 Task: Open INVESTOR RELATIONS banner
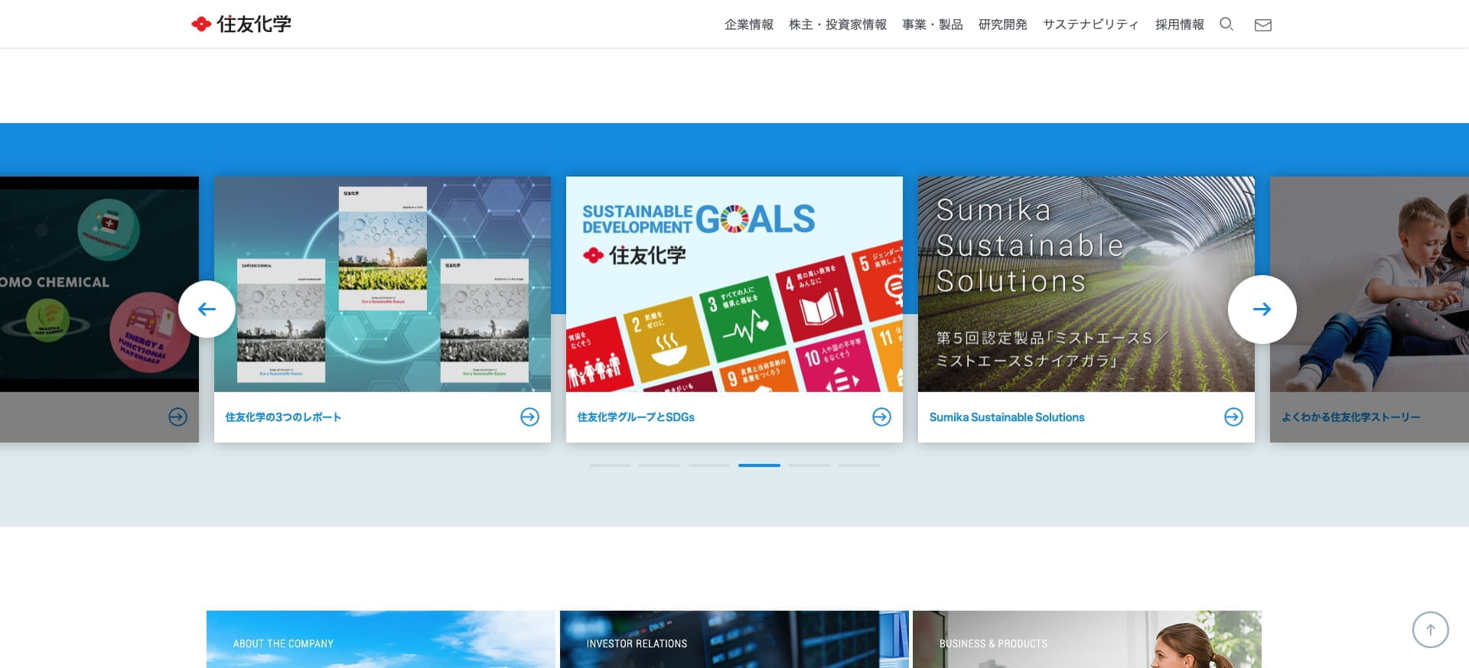[734, 639]
